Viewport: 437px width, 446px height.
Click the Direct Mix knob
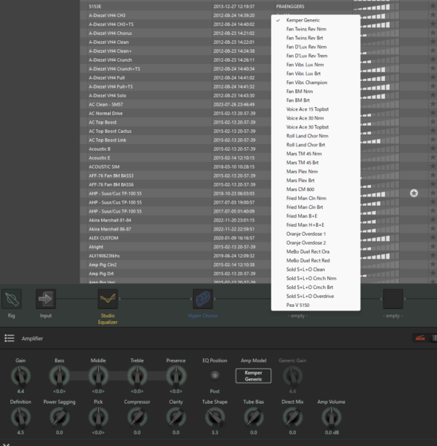292,417
